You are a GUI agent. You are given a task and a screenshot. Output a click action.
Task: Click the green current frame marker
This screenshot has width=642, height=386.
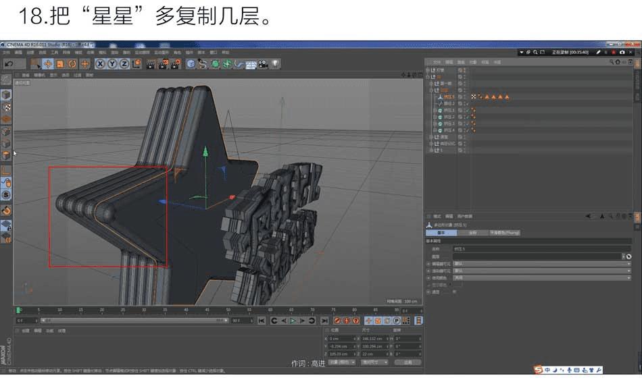coord(18,310)
